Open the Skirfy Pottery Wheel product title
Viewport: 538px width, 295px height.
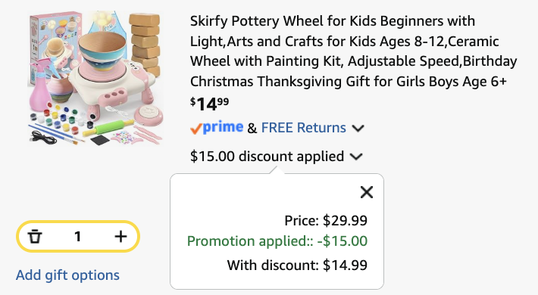[353, 51]
